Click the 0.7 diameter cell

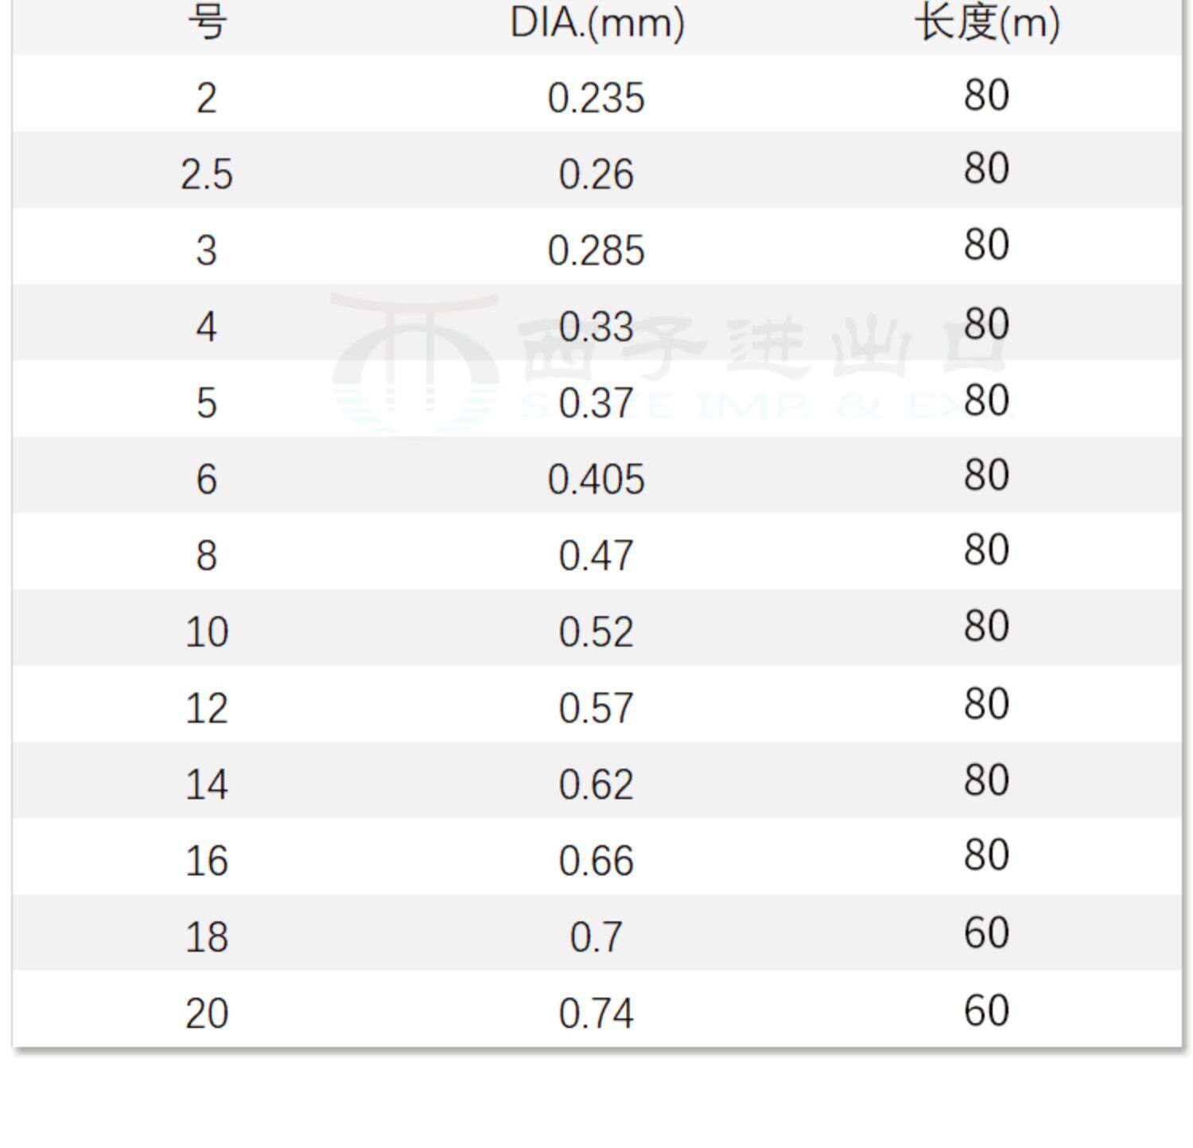tap(596, 937)
